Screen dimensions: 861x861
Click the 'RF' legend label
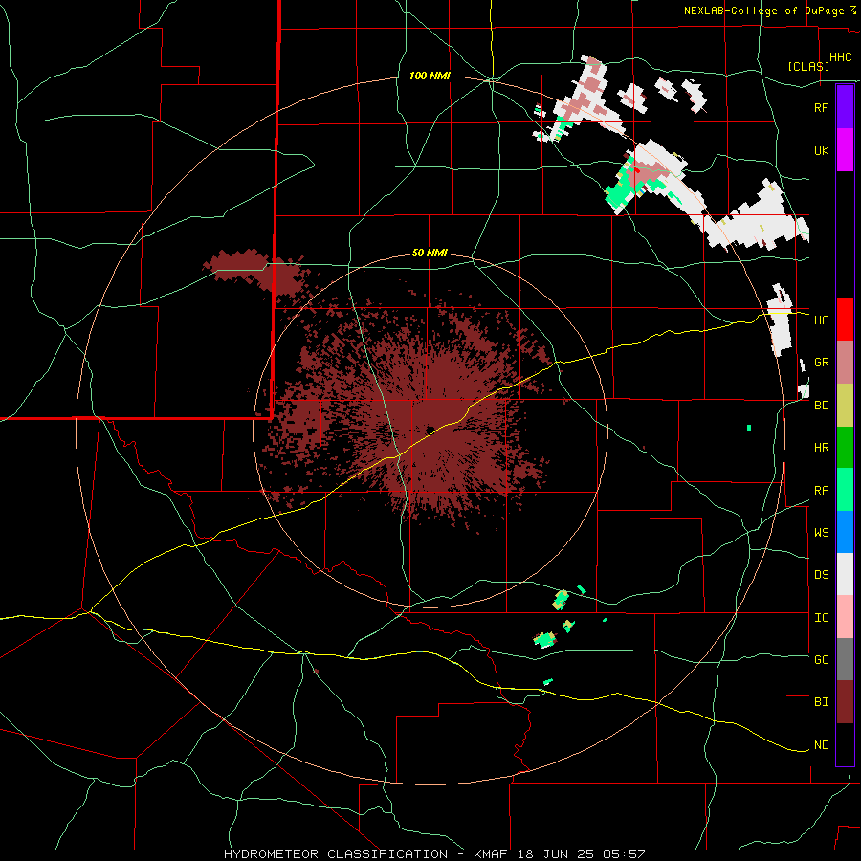[x=821, y=107]
